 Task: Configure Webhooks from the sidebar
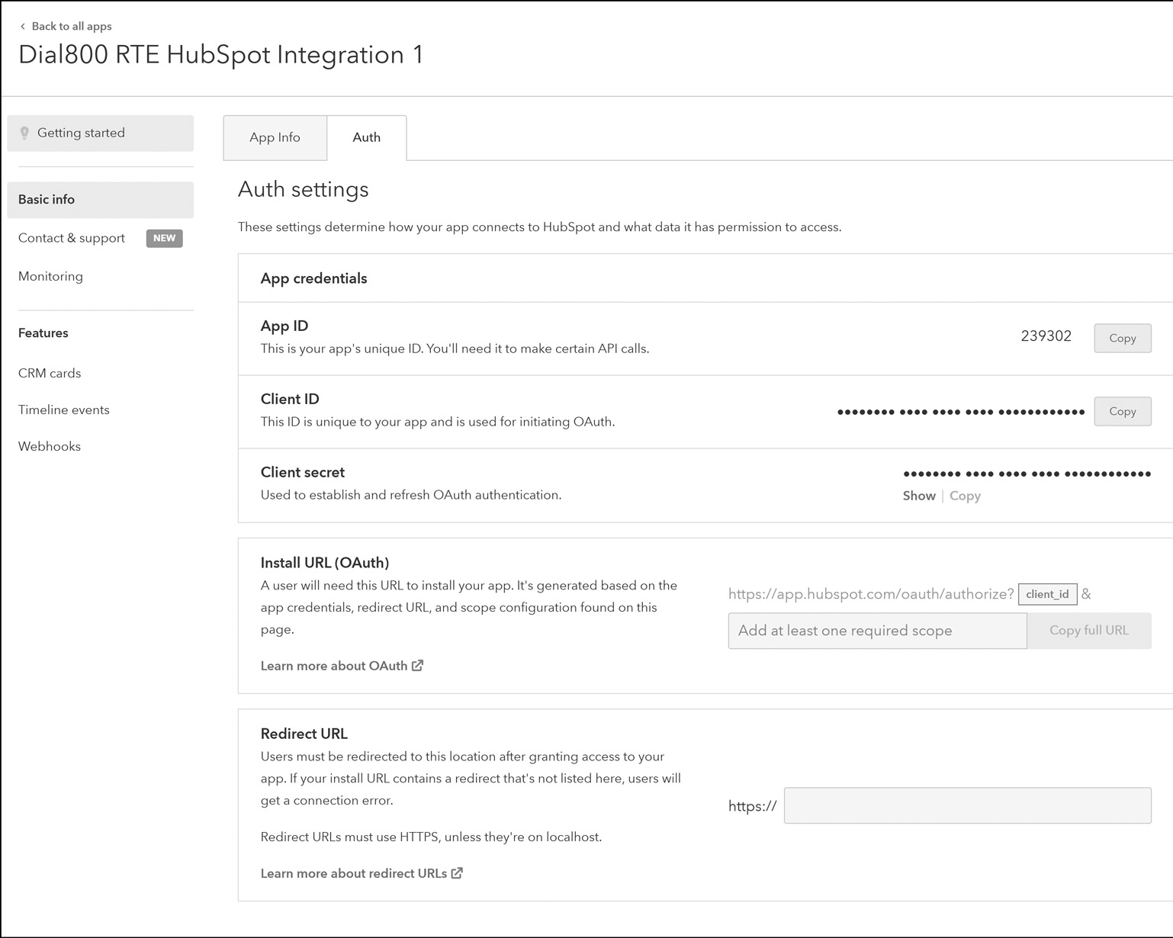[49, 446]
